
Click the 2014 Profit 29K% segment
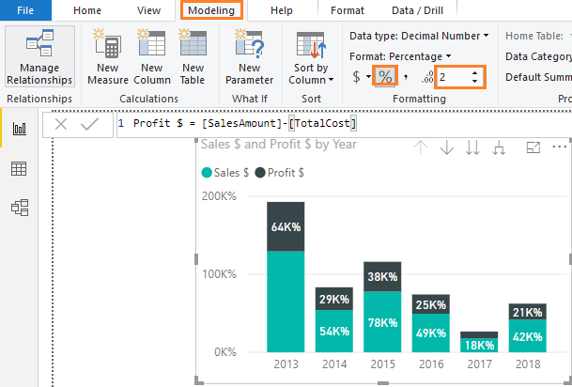(334, 299)
